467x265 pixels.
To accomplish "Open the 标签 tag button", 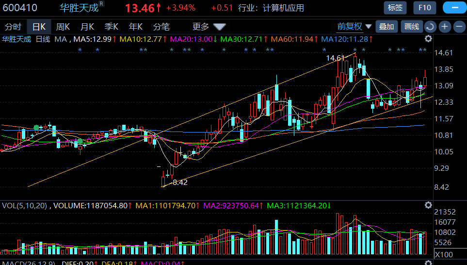I will tap(395, 8).
